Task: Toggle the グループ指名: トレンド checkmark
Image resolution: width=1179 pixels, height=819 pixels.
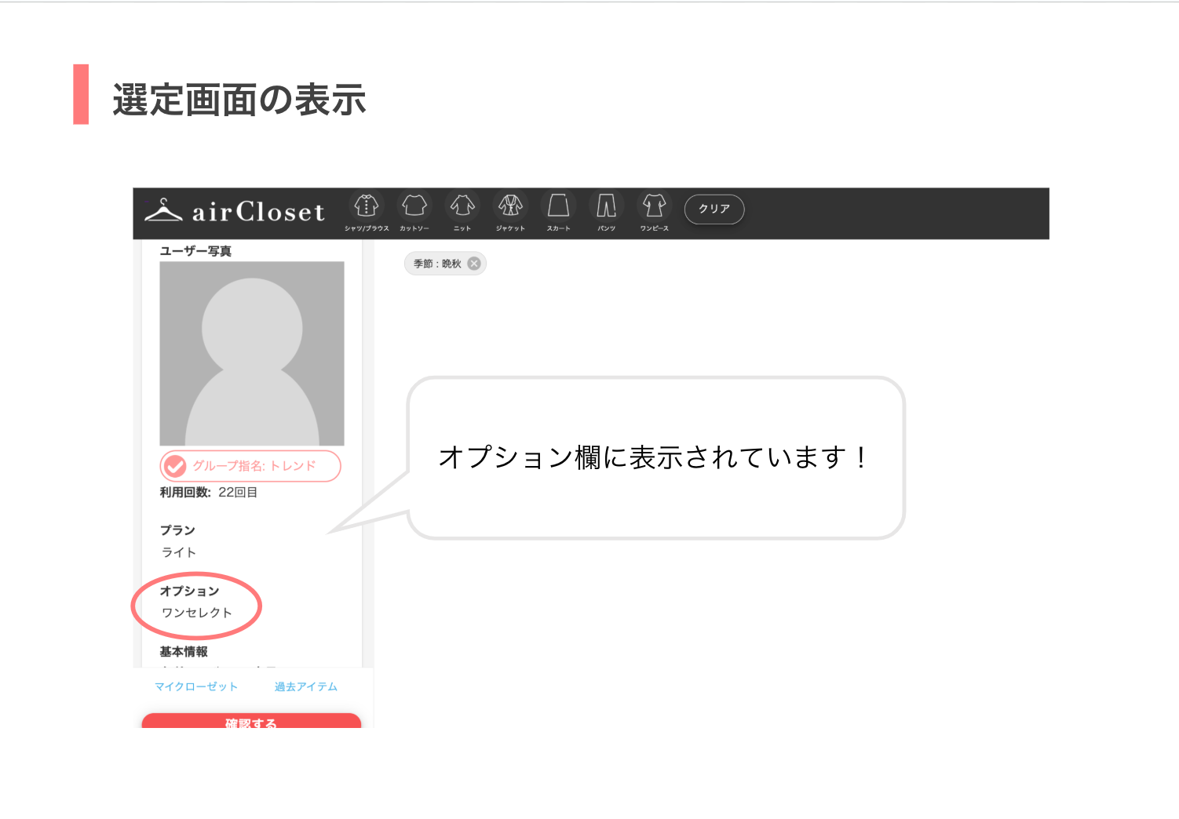Action: click(175, 466)
